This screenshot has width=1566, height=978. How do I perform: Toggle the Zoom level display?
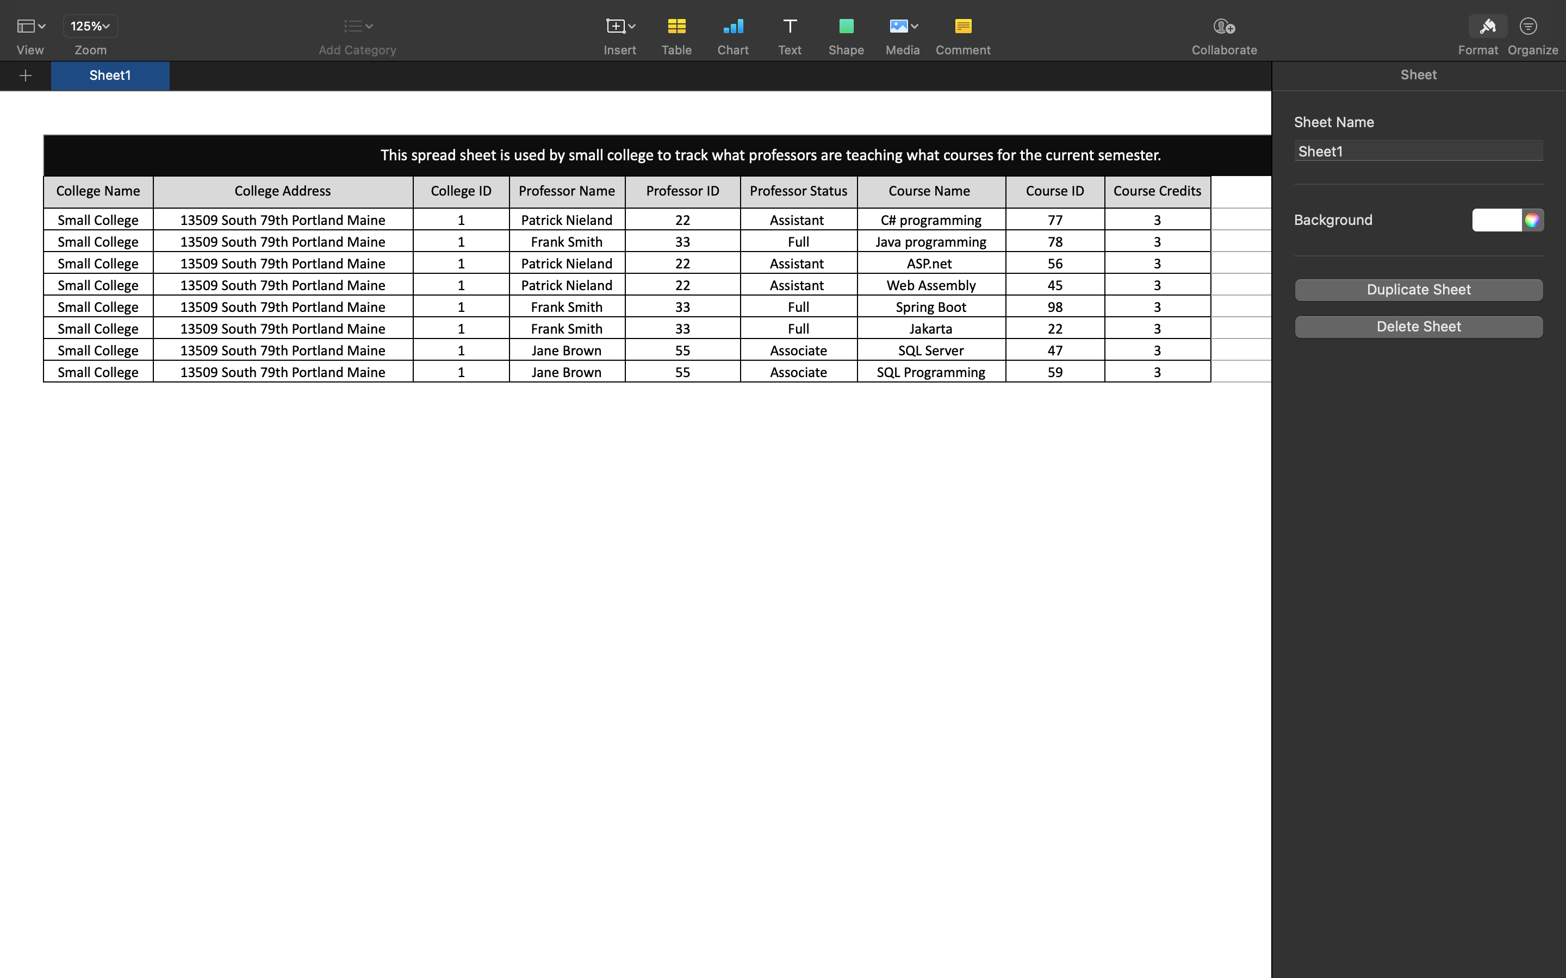pyautogui.click(x=90, y=25)
